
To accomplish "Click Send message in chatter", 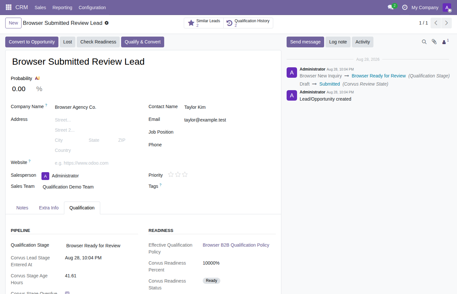I will click(305, 42).
